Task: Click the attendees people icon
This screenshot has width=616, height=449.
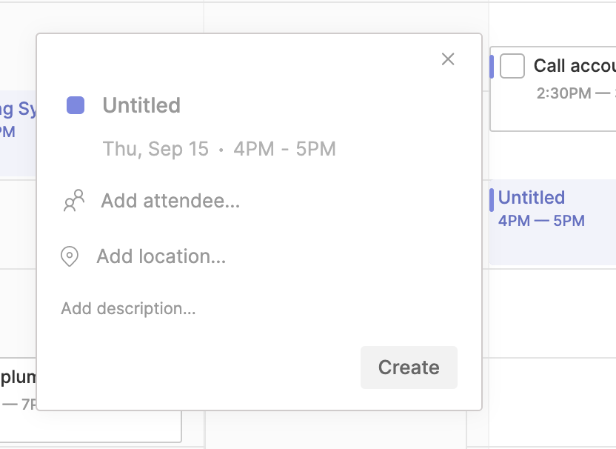Action: pyautogui.click(x=73, y=201)
